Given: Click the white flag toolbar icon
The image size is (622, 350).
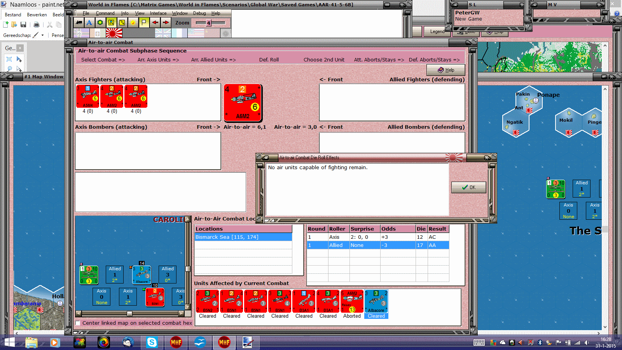Looking at the screenshot, I should (x=144, y=23).
